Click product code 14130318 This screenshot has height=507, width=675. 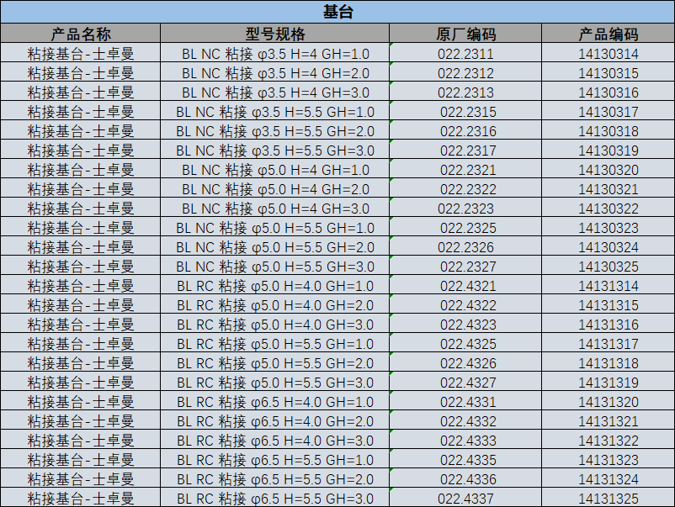[608, 131]
